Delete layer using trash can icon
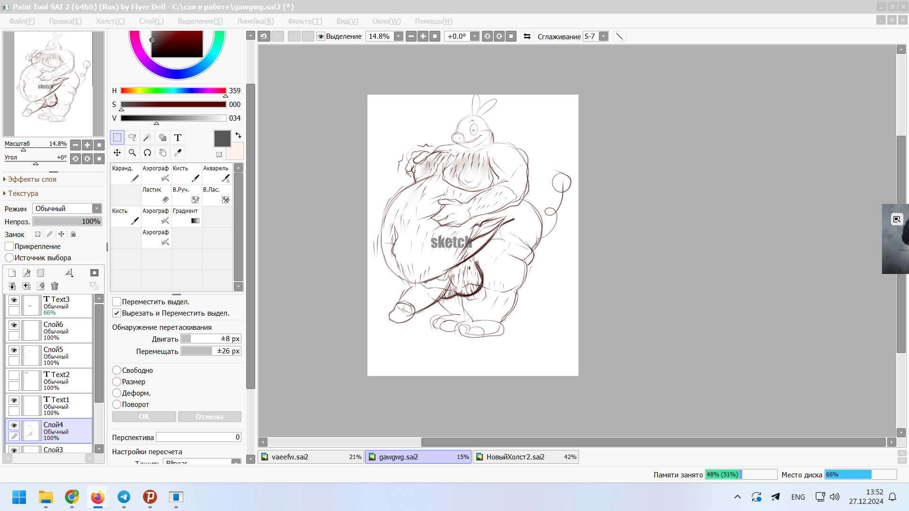The width and height of the screenshot is (909, 511). (54, 286)
